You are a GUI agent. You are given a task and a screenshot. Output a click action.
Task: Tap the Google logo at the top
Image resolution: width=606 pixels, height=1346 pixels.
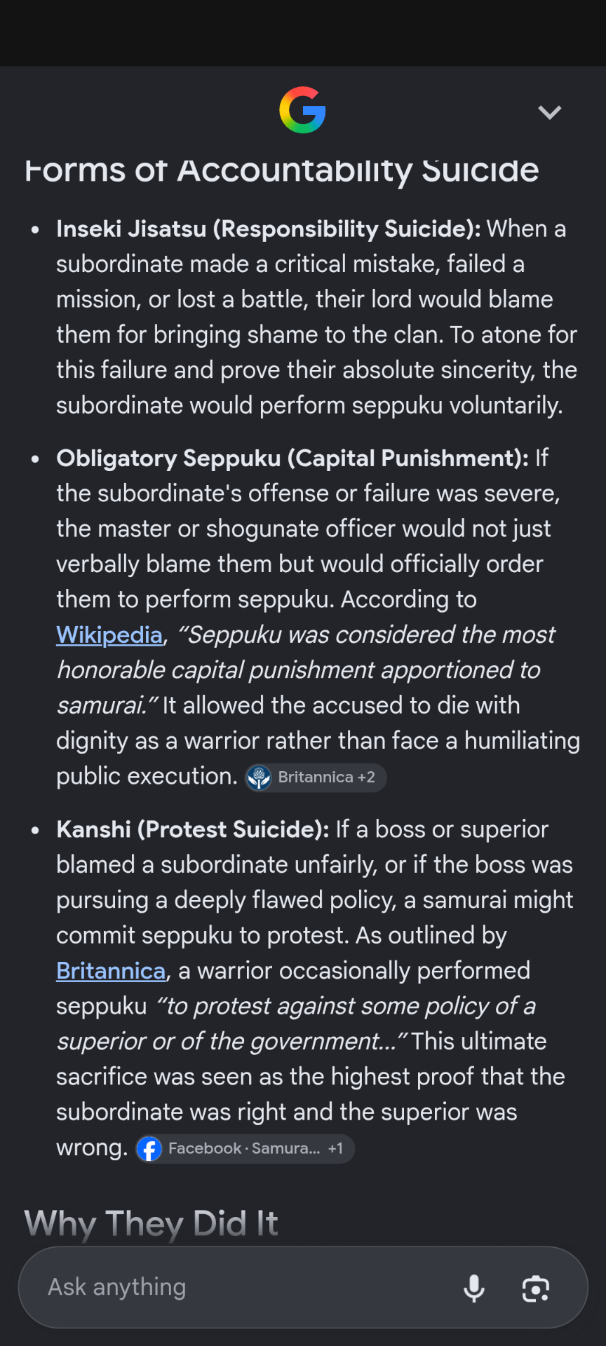click(302, 110)
